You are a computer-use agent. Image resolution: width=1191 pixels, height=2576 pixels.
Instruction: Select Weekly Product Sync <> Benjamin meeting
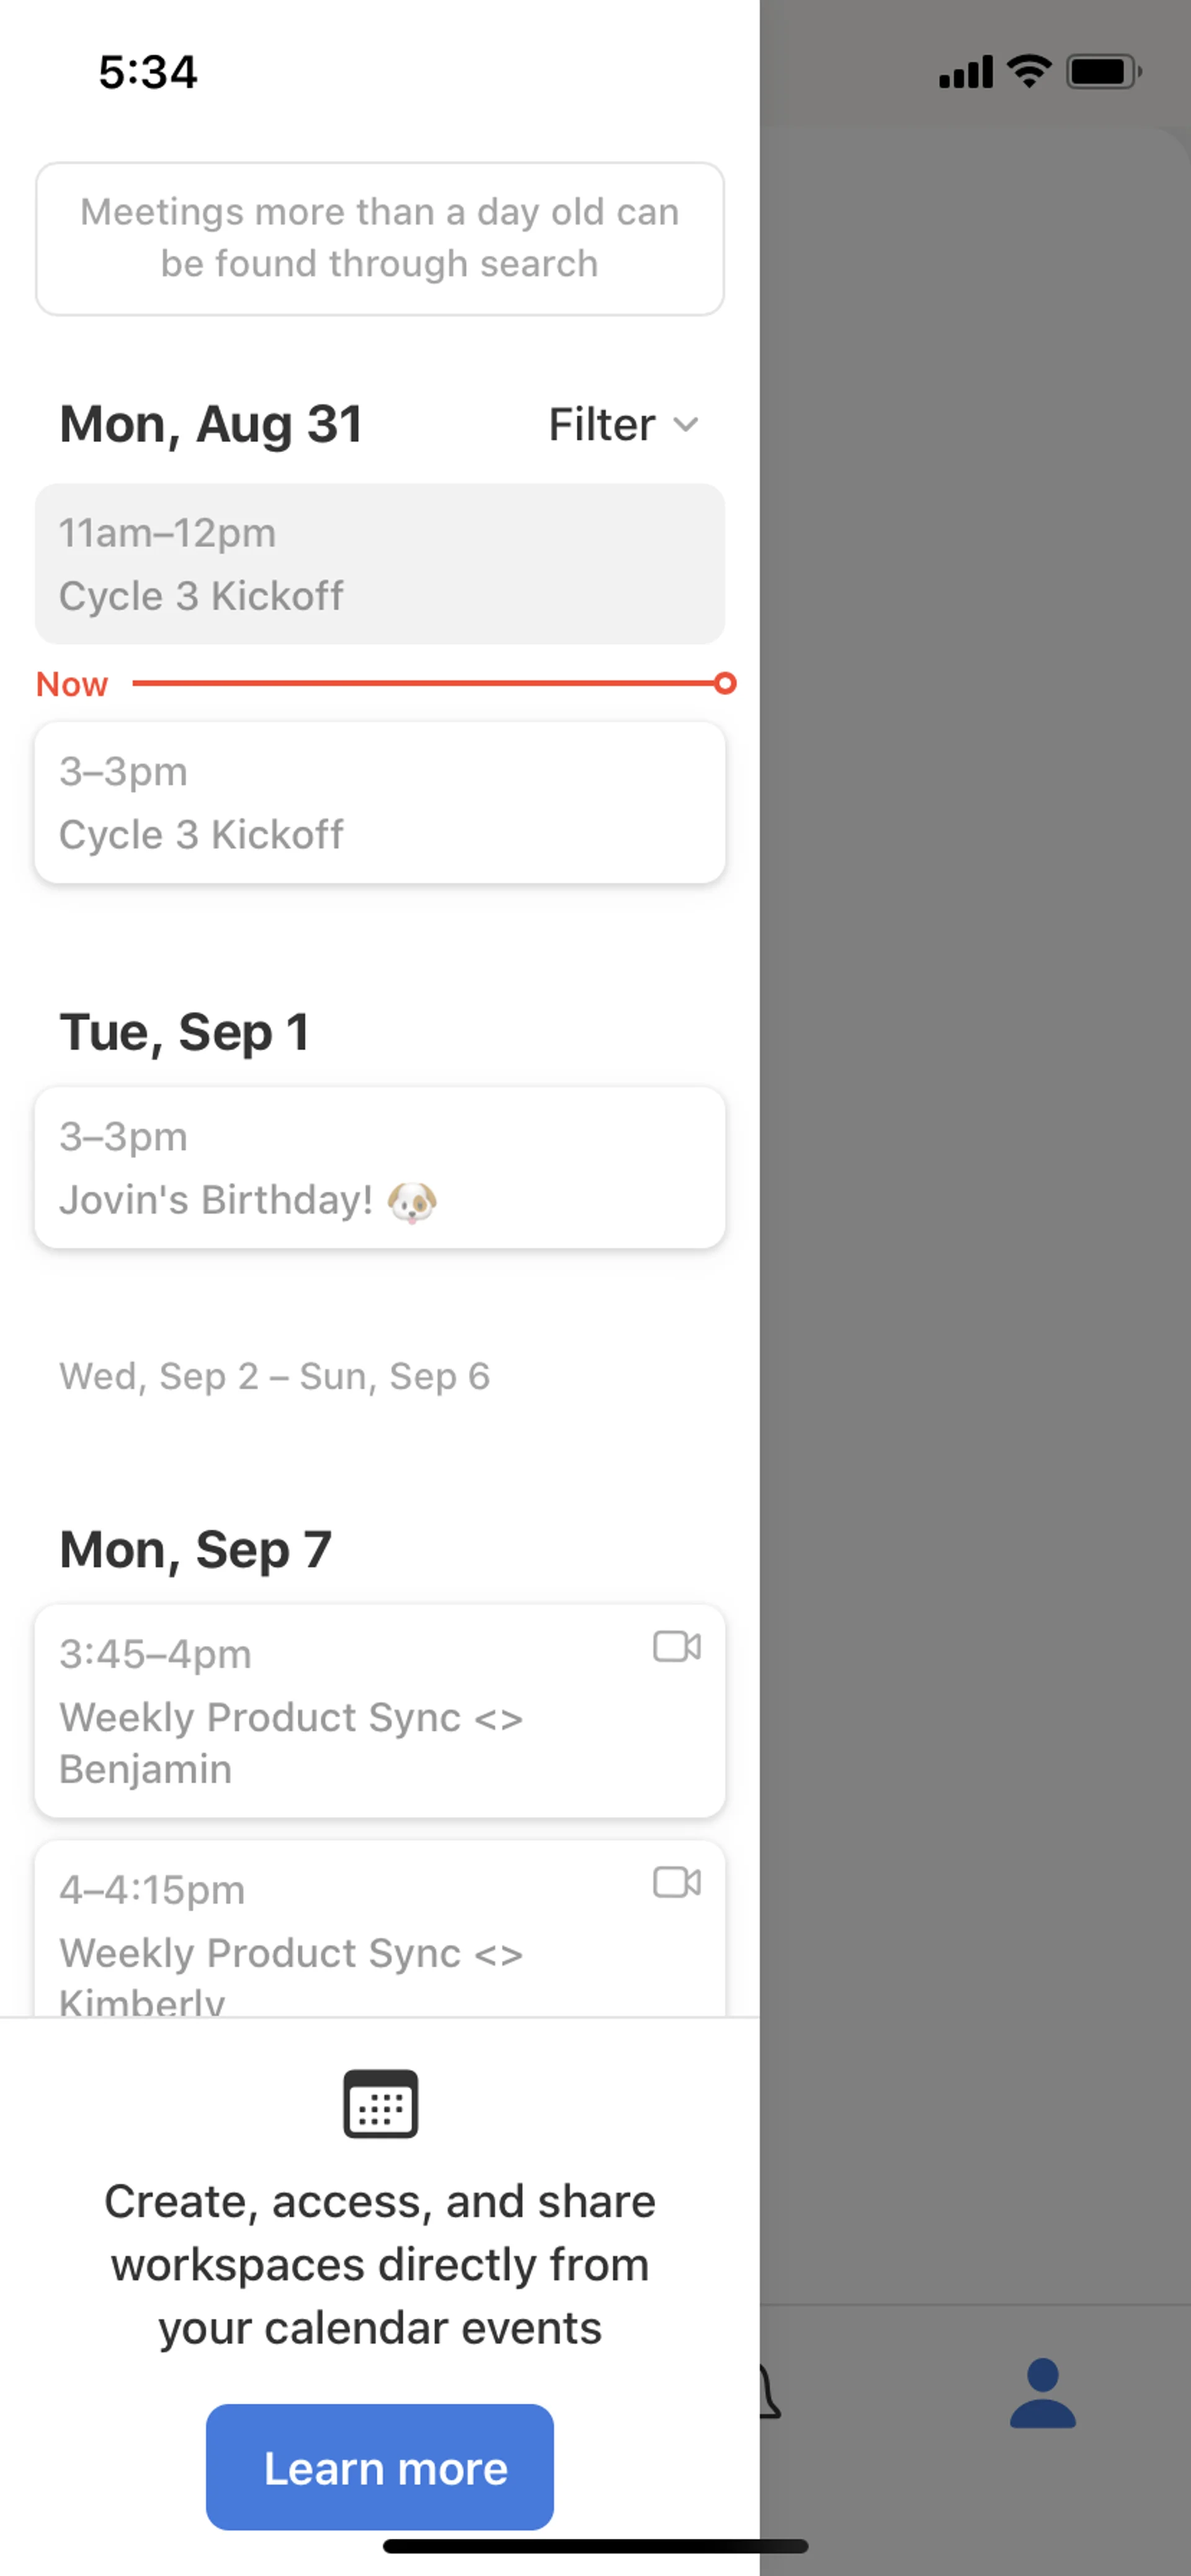[380, 1710]
